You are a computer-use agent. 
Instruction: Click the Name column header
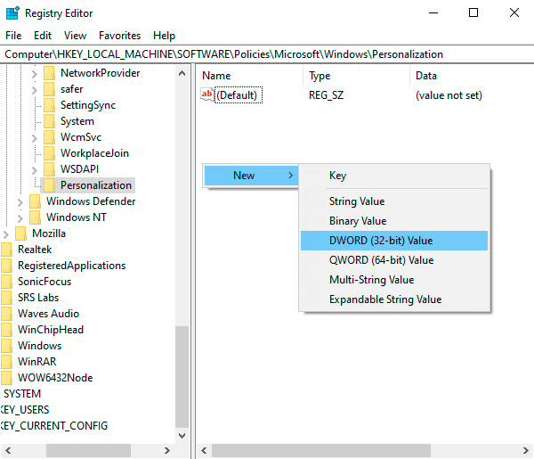point(249,76)
